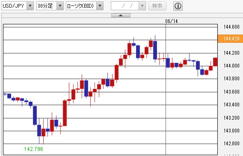Click the 検索 search button
This screenshot has height=156, width=243.
(x=157, y=6)
